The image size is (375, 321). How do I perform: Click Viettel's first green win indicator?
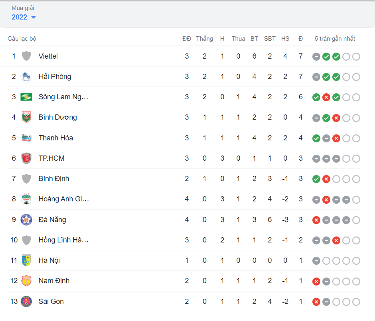point(326,56)
